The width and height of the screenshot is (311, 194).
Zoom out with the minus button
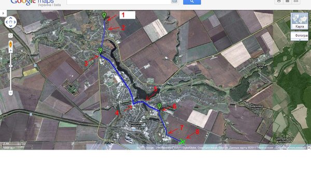(10, 93)
